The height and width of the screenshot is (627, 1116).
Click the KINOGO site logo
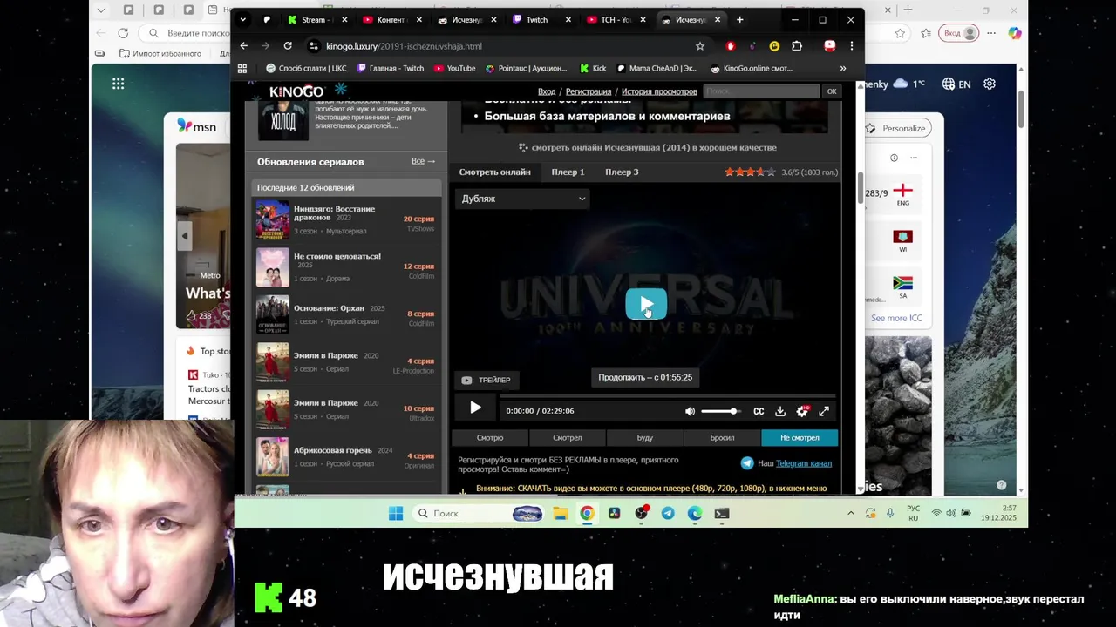pyautogui.click(x=296, y=91)
